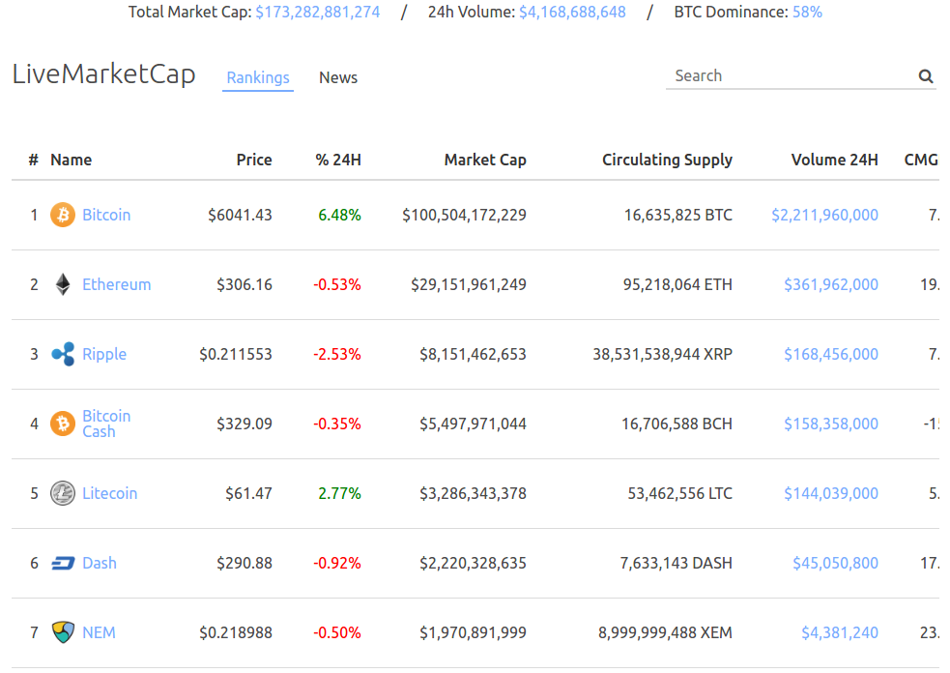Open the Ethereum link
950x673 pixels.
[116, 284]
